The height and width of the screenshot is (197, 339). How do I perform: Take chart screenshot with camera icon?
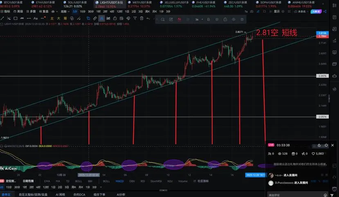tap(251, 11)
